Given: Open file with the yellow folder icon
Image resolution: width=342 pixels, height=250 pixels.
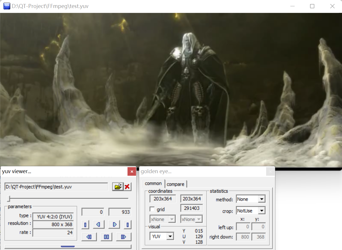Looking at the screenshot, I should point(118,187).
